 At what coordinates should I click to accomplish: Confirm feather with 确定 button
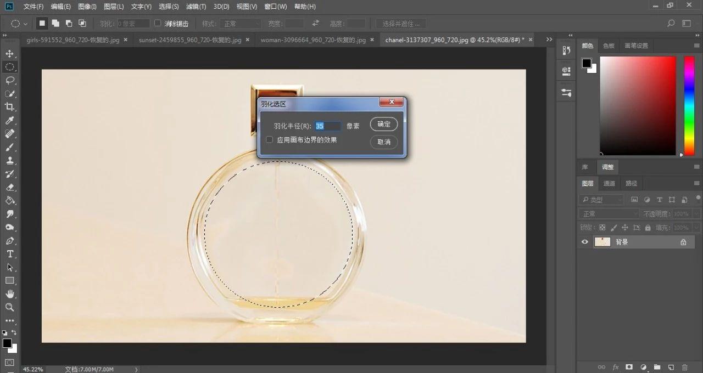(384, 124)
